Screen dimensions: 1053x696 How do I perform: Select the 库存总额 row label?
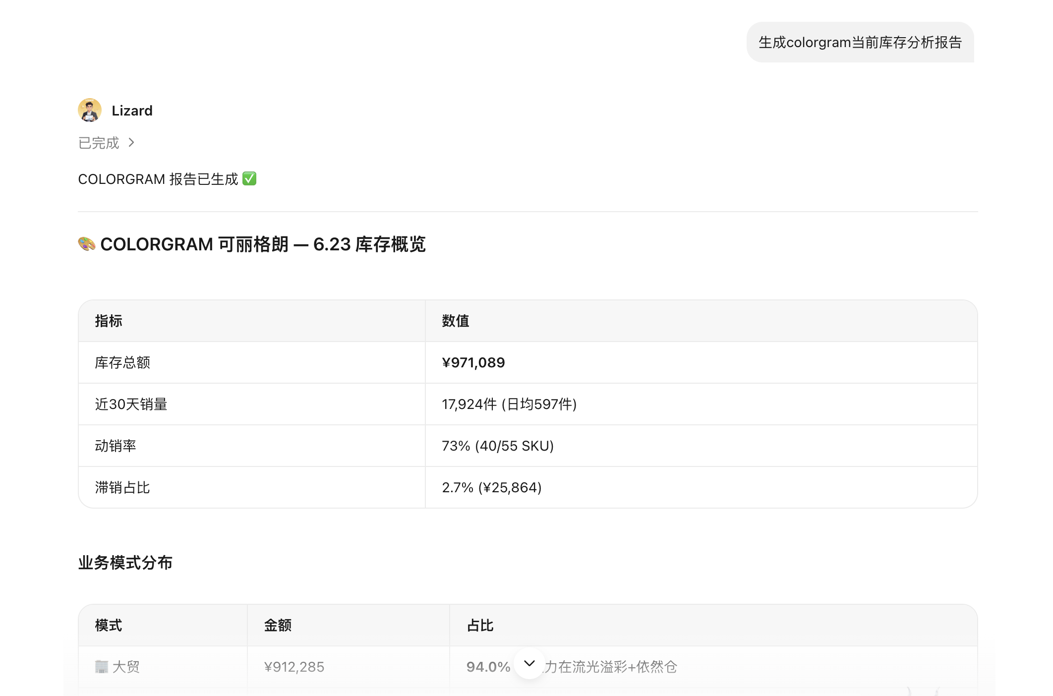[x=122, y=362]
